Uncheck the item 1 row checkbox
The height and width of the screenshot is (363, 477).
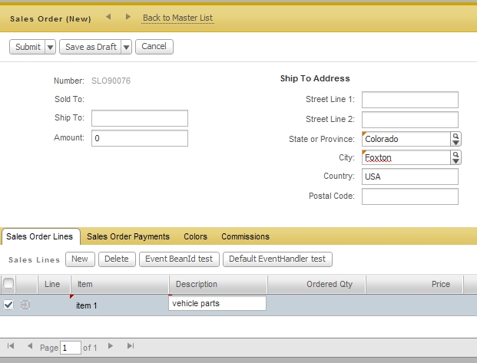point(8,305)
